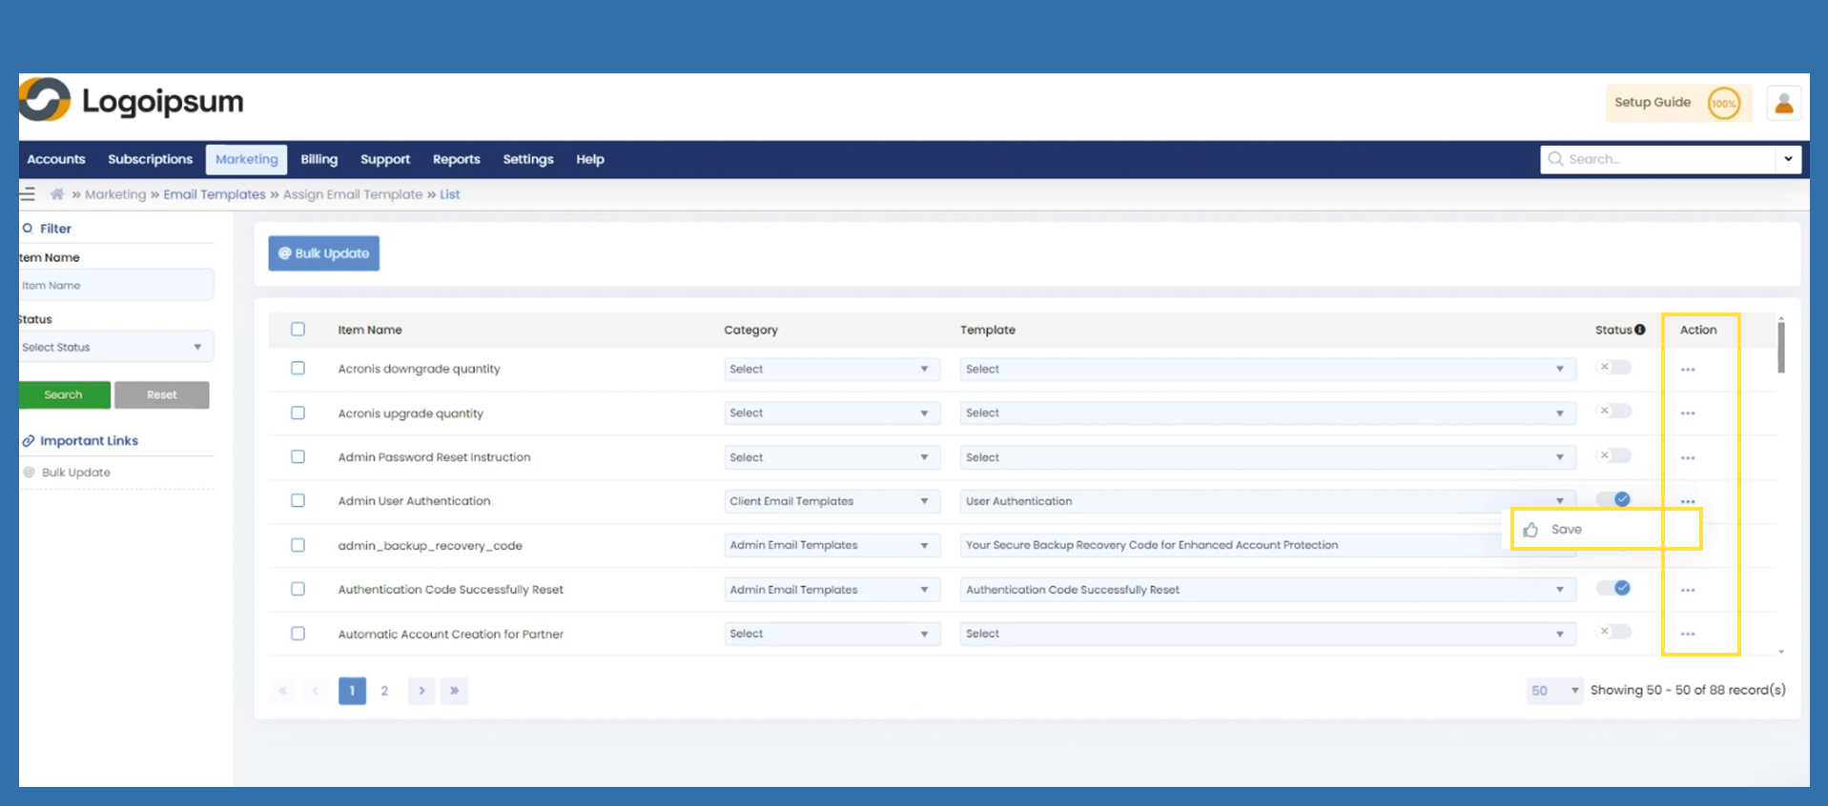The height and width of the screenshot is (806, 1828).
Task: Click the home icon in breadcrumb
Action: click(57, 194)
